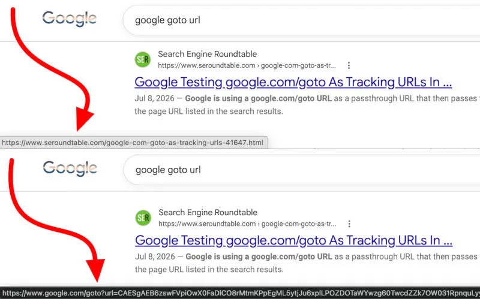Click 'Search Engine Roundtable' site name in bottom result
Image resolution: width=480 pixels, height=299 pixels.
point(208,213)
